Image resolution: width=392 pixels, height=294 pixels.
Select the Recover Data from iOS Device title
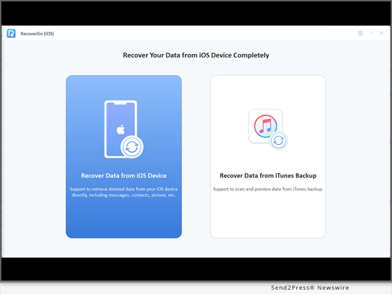[123, 175]
